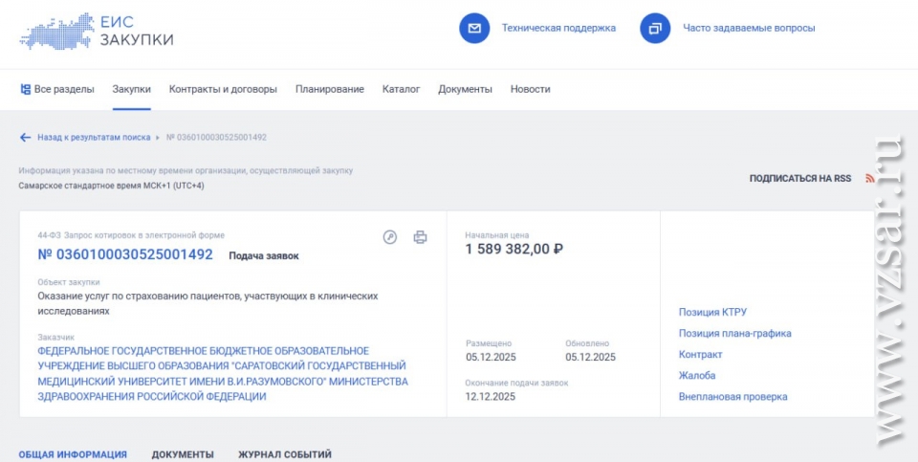Open 'Контракты и договоры' menu
This screenshot has width=918, height=462.
223,89
